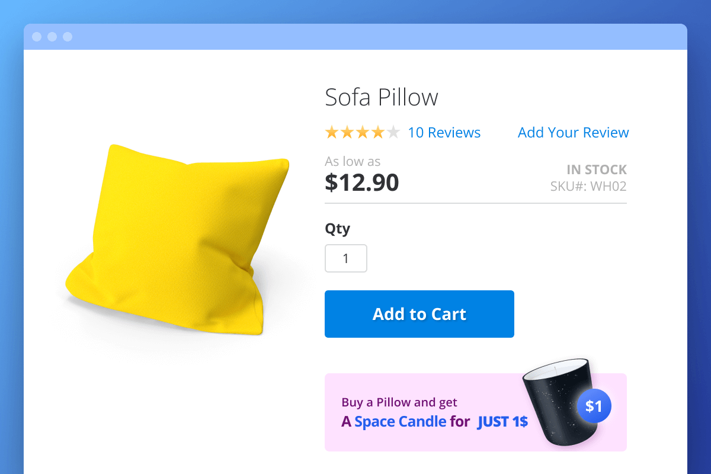Screen dimensions: 711x474
Task: Click the $12.90 price
Action: pyautogui.click(x=362, y=182)
